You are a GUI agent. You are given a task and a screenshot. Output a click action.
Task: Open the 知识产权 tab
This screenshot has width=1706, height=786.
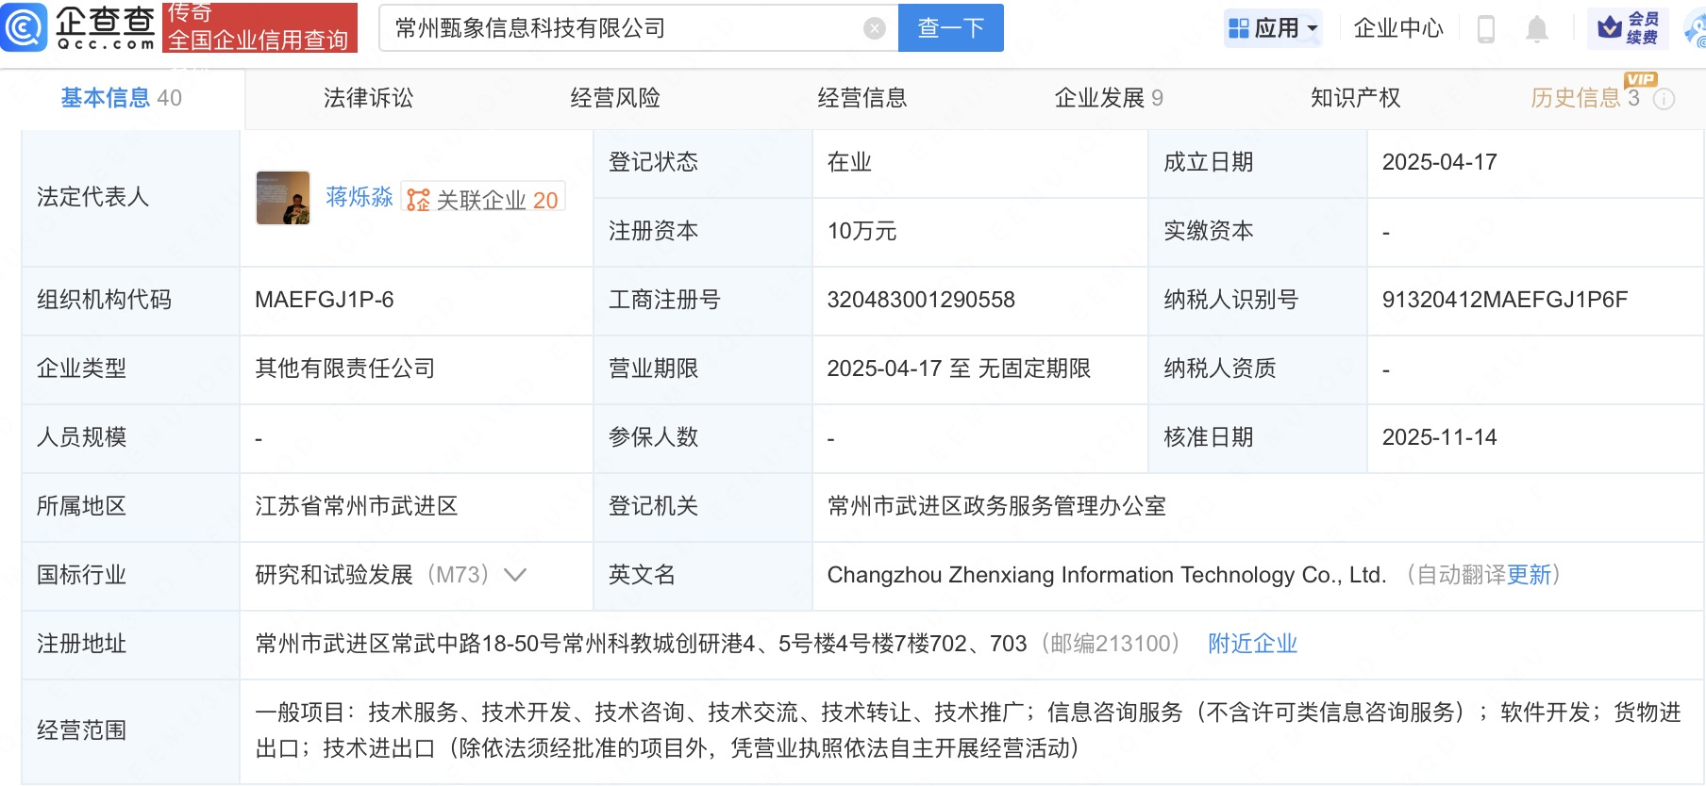tap(1355, 98)
